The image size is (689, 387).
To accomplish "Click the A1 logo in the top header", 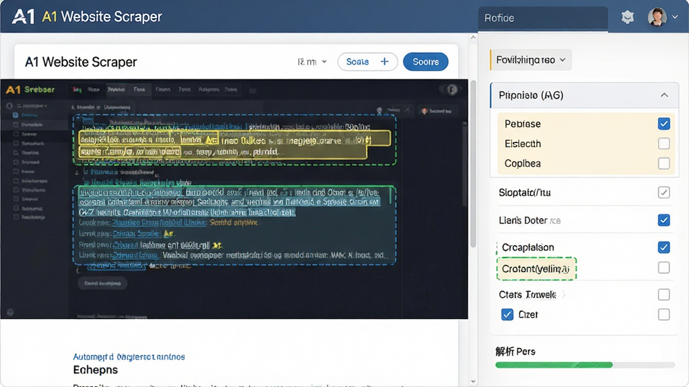I will point(23,17).
